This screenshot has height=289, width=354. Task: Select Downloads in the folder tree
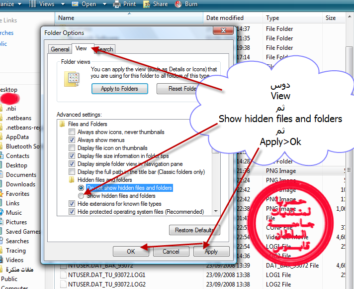(20, 184)
